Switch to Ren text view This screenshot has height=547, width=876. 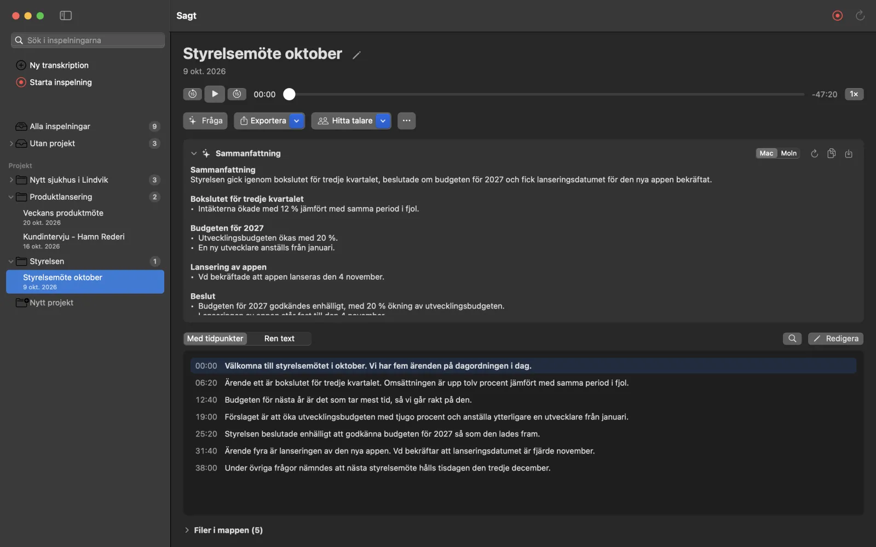point(279,339)
